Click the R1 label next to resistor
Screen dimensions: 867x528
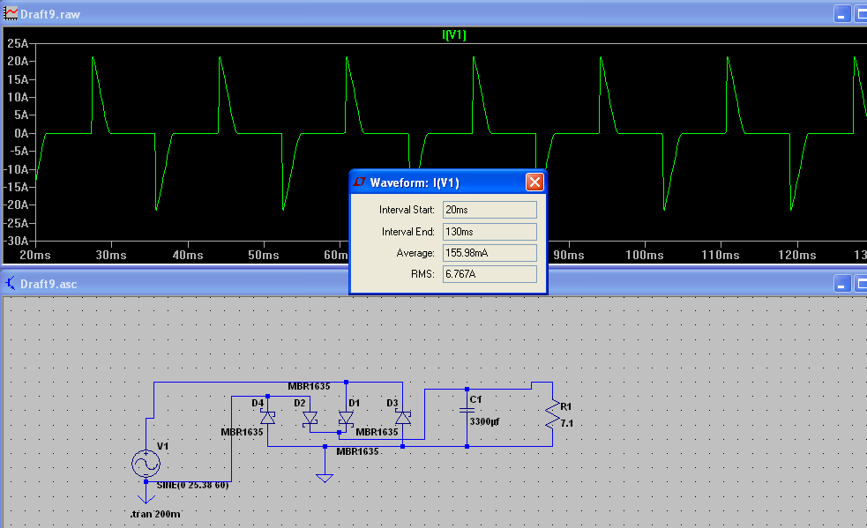[566, 407]
